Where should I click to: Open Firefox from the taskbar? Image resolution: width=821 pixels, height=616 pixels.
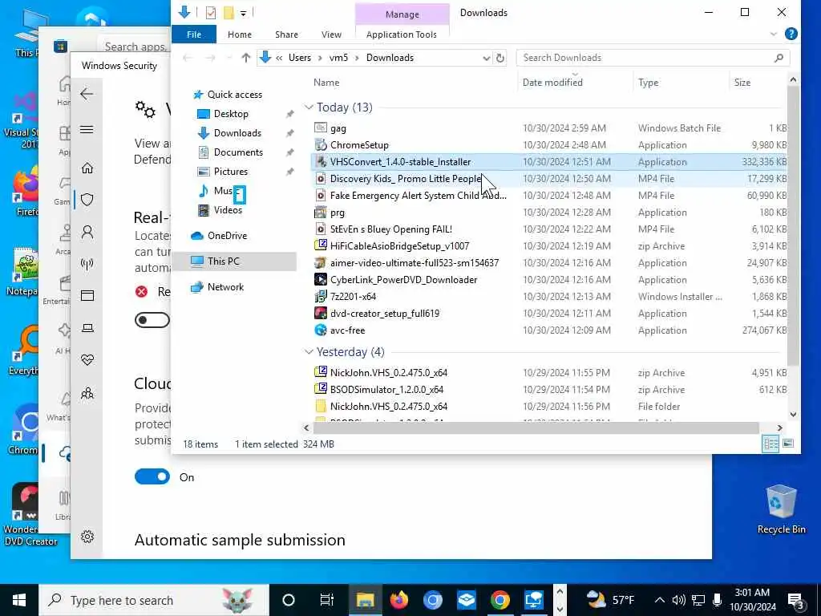(x=399, y=600)
